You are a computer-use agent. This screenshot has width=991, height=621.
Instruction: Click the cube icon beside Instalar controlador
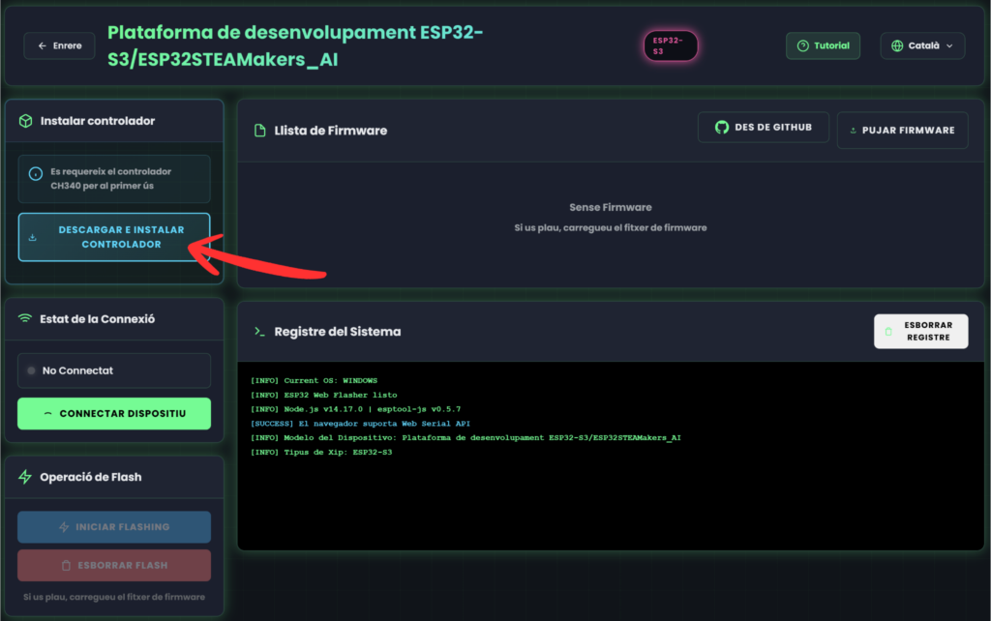(26, 121)
